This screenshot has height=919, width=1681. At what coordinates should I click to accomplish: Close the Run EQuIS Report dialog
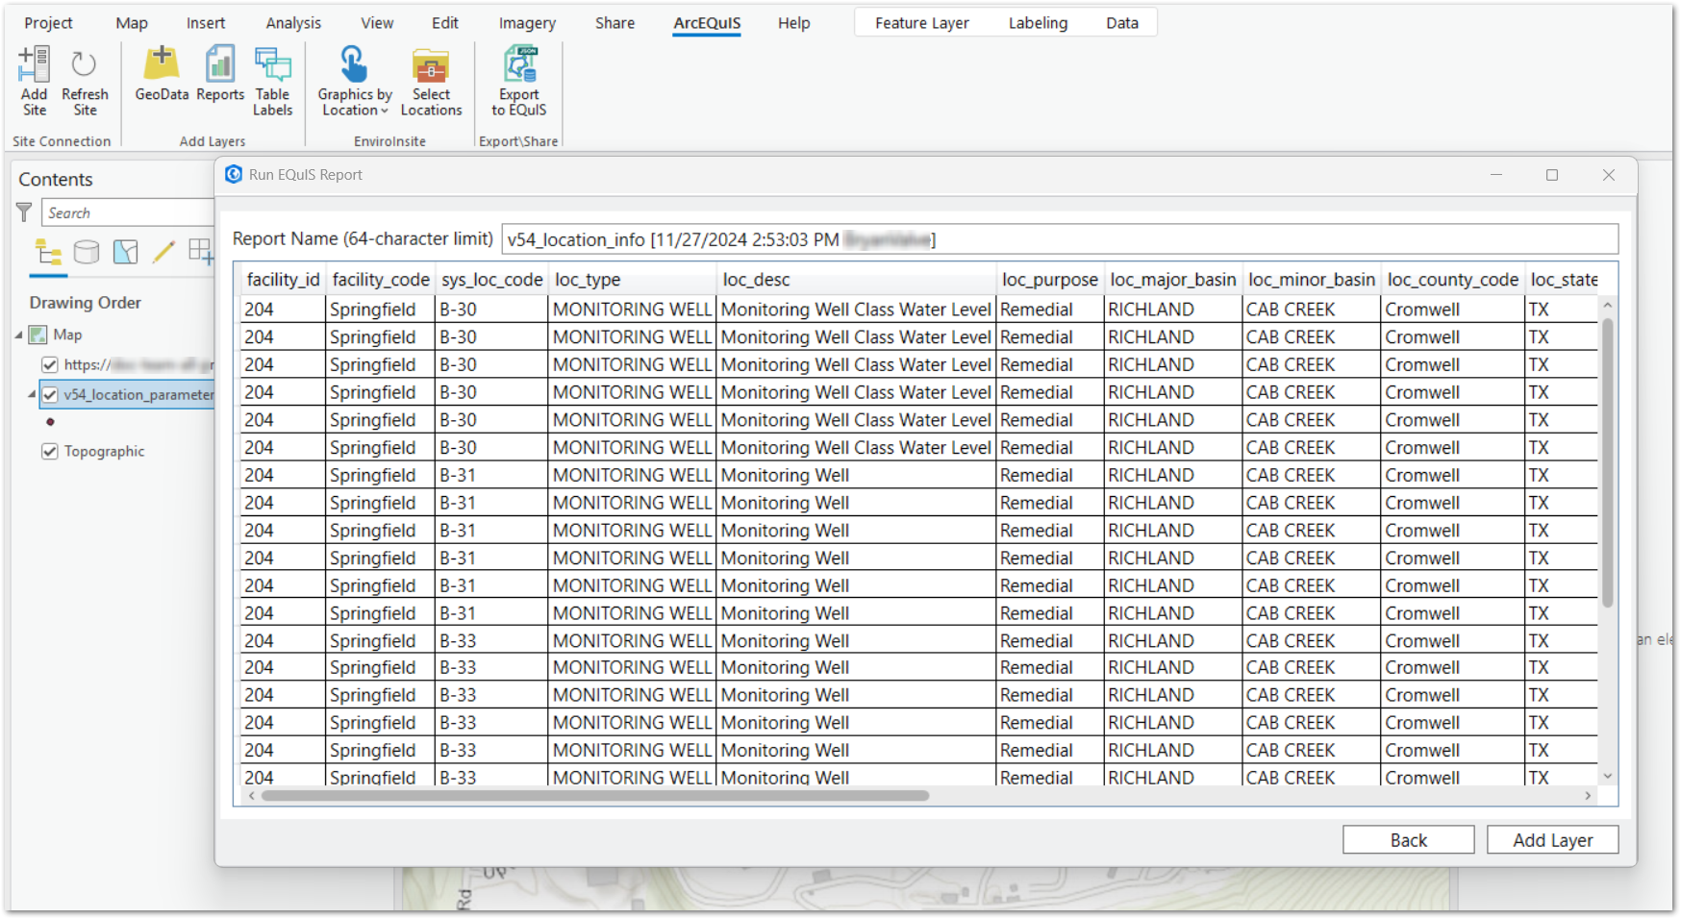click(1609, 175)
